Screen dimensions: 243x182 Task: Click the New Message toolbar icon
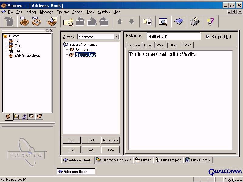click(68, 22)
